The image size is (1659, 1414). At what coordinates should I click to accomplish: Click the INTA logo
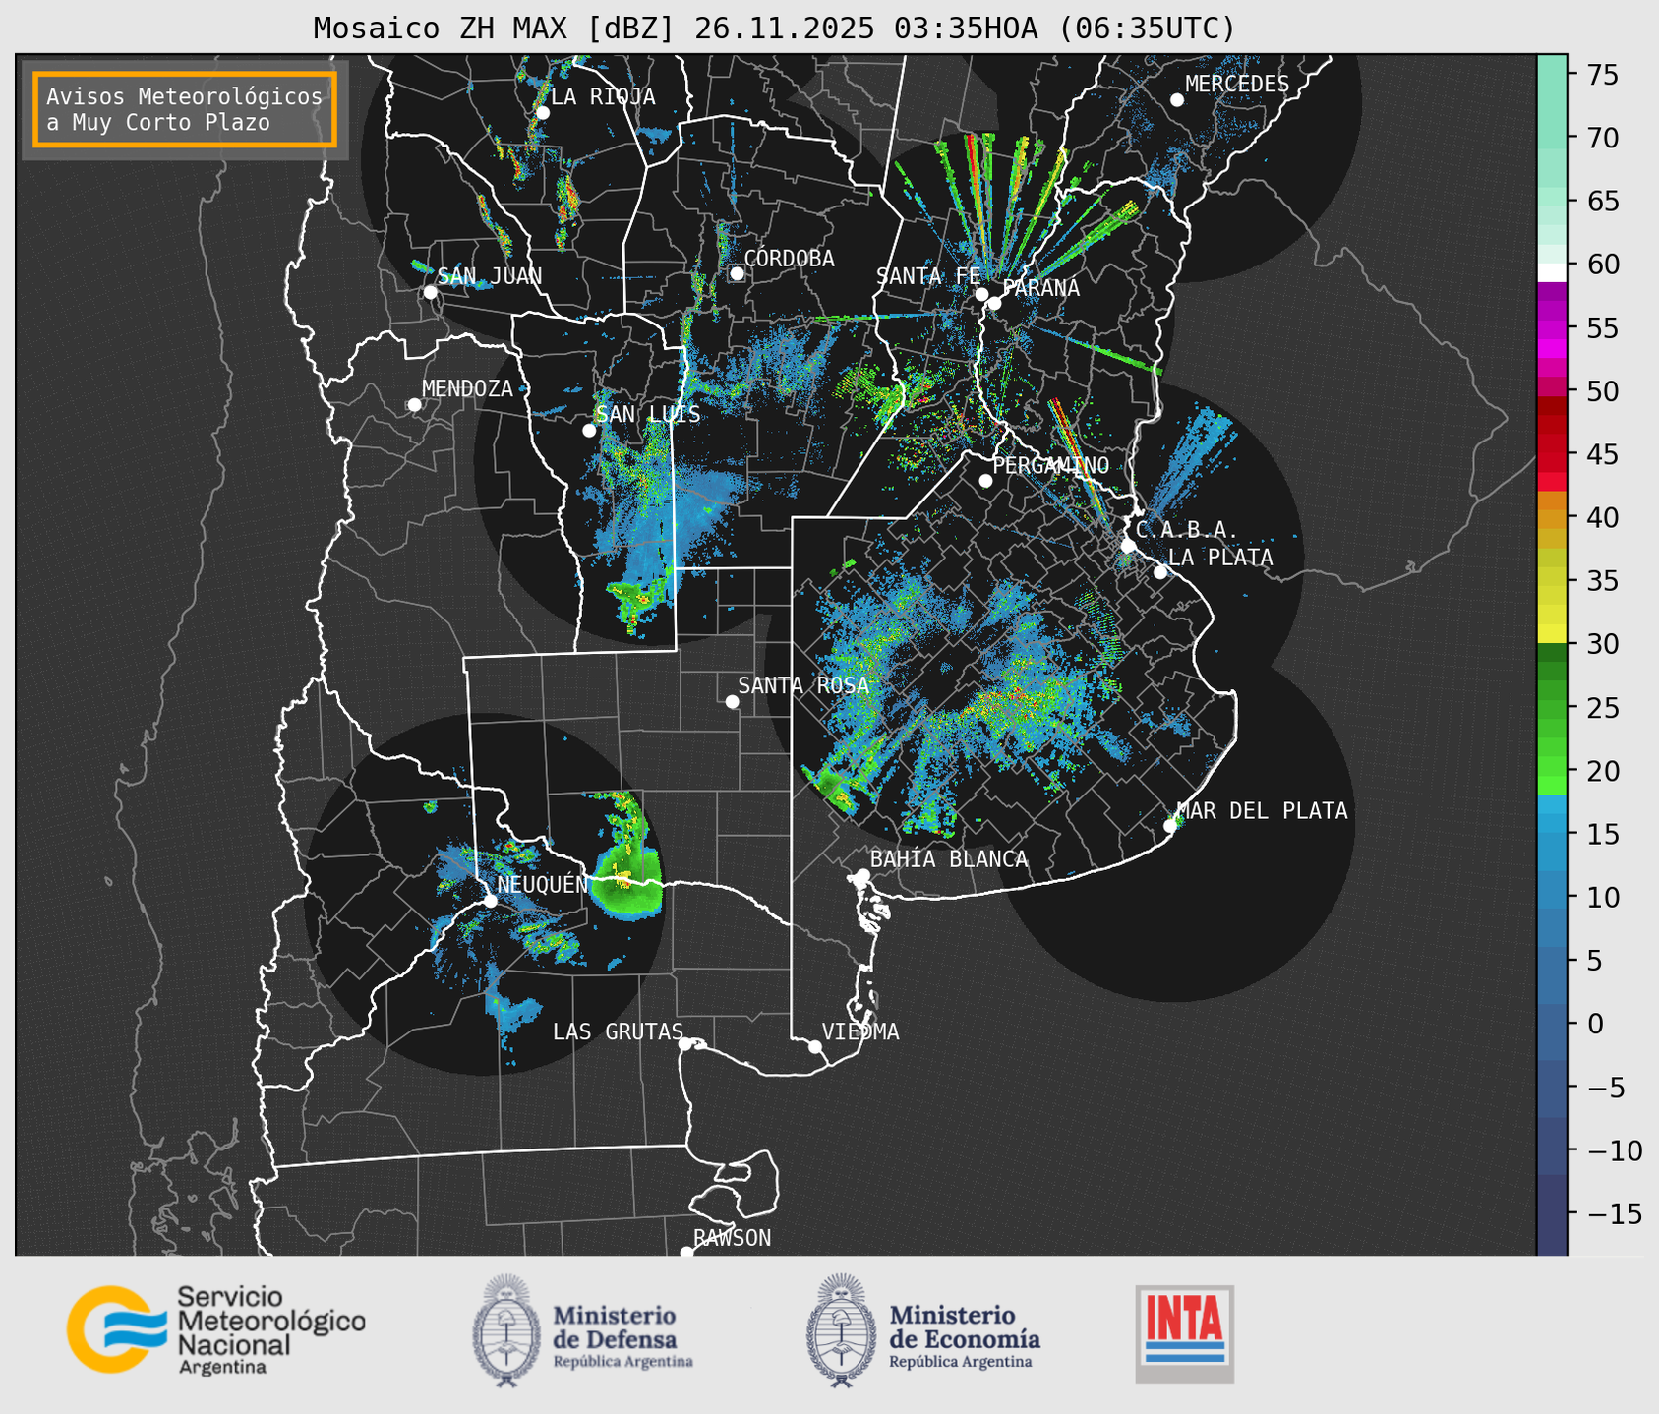[x=1185, y=1333]
